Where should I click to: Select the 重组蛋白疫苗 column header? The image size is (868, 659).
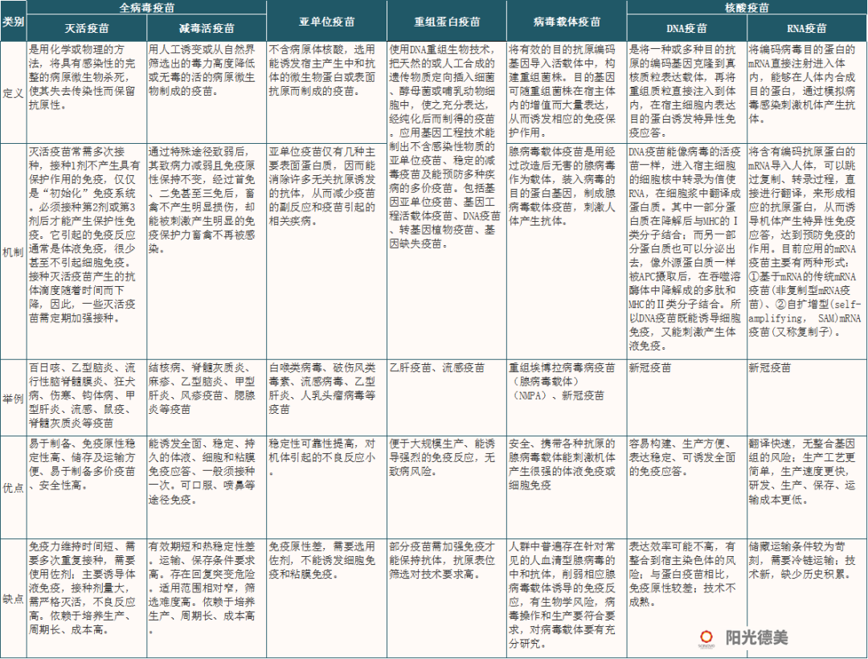click(x=446, y=22)
